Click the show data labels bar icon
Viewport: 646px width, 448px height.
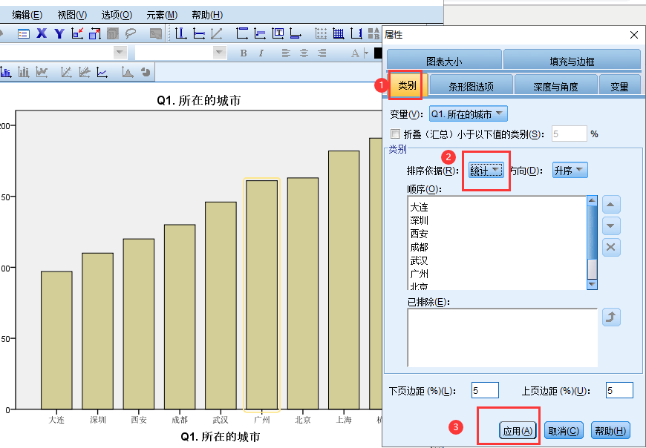tap(6, 73)
